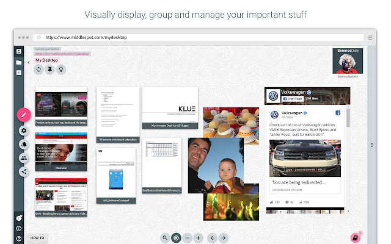Click the share icon in sidebar
The height and width of the screenshot is (244, 391).
24,171
